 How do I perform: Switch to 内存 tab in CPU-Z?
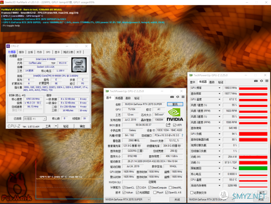click(x=39, y=52)
